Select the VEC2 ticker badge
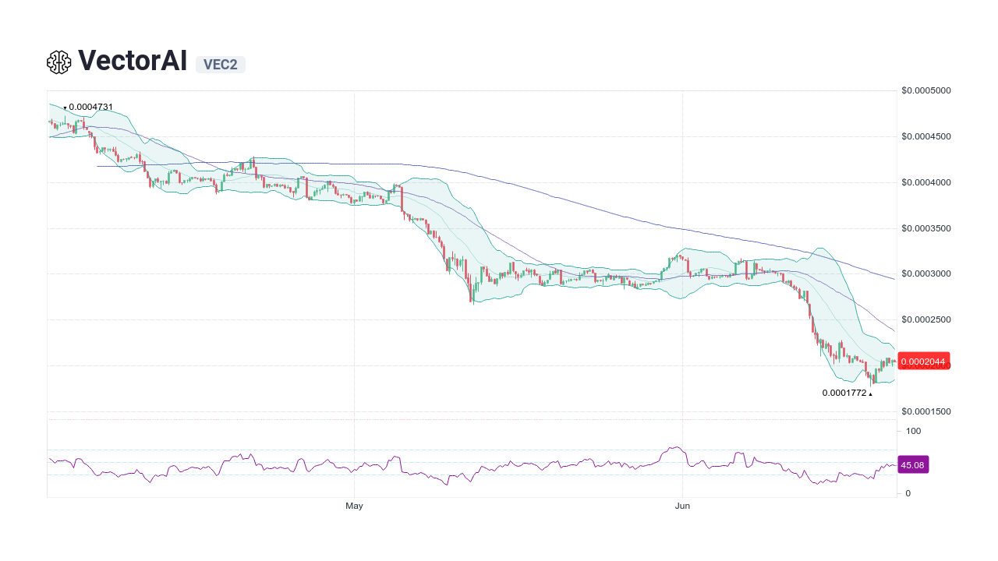The width and height of the screenshot is (998, 561). [220, 65]
